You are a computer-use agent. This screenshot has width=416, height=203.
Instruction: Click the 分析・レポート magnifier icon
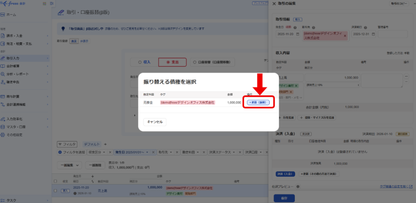coord(3,74)
